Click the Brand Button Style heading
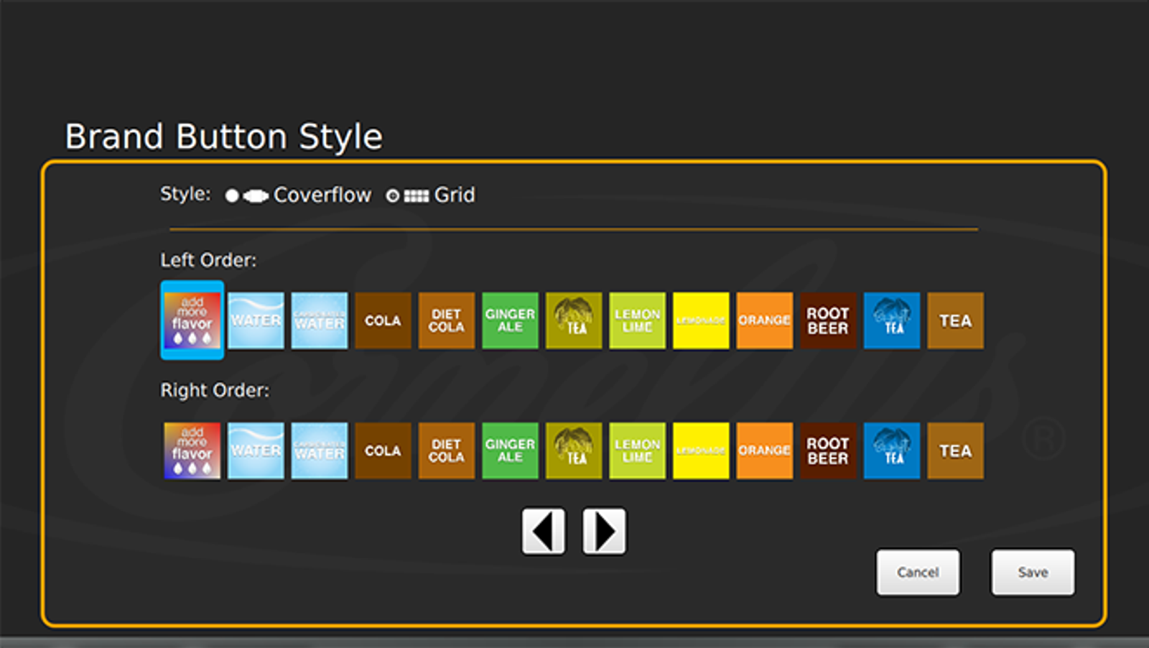This screenshot has width=1149, height=648. pyautogui.click(x=224, y=136)
